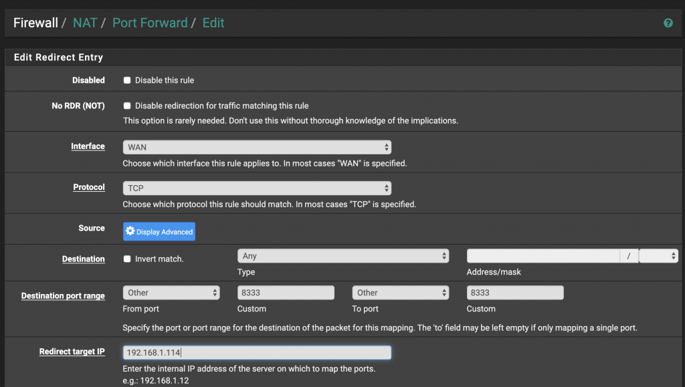
Task: Open the destination mask dropdown
Action: [658, 256]
